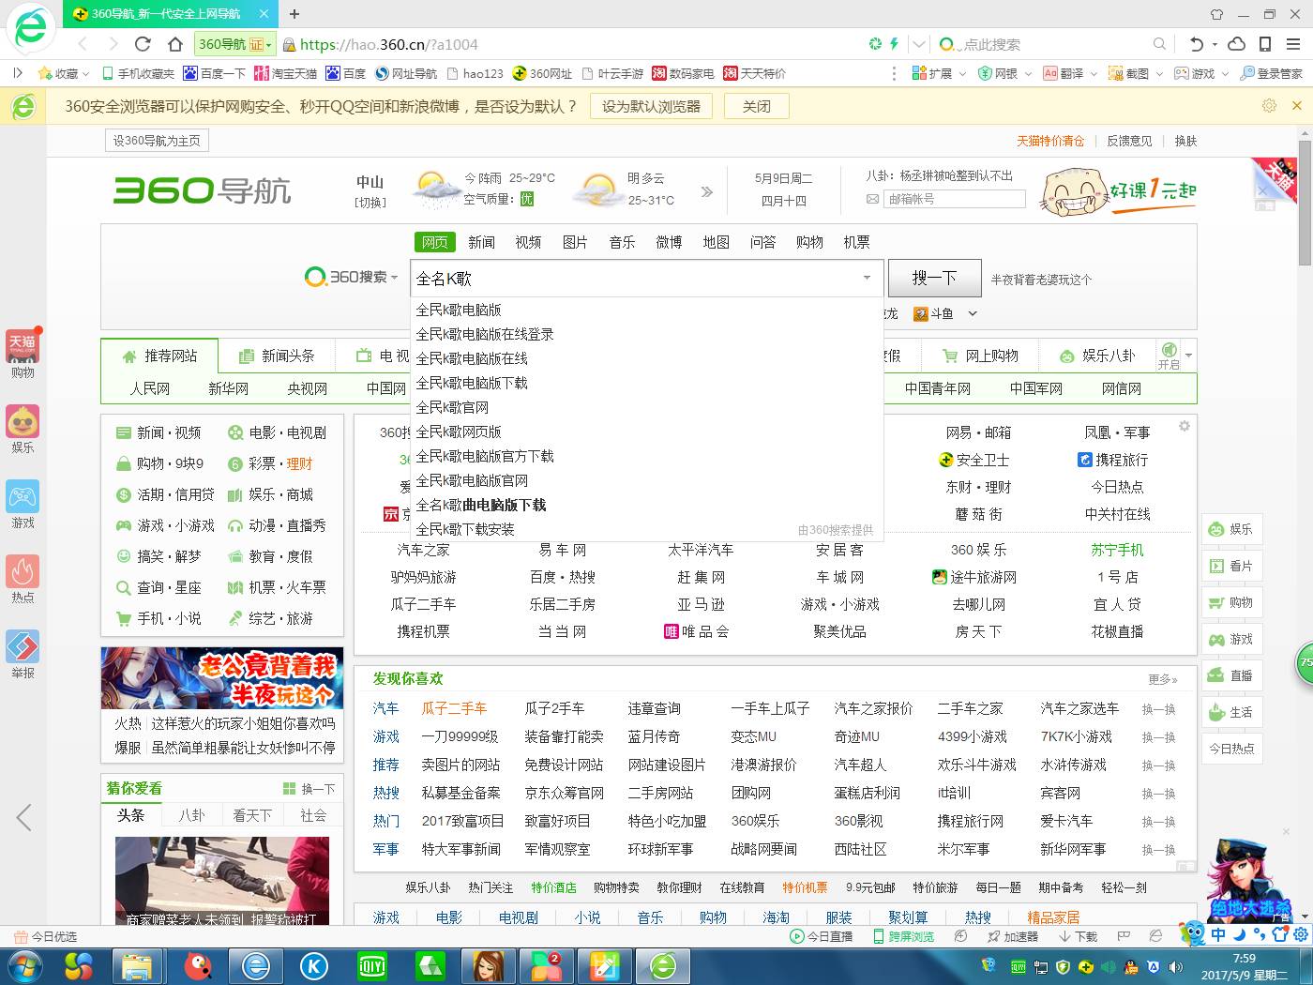Open 网银 online banking extension

pos(998,73)
